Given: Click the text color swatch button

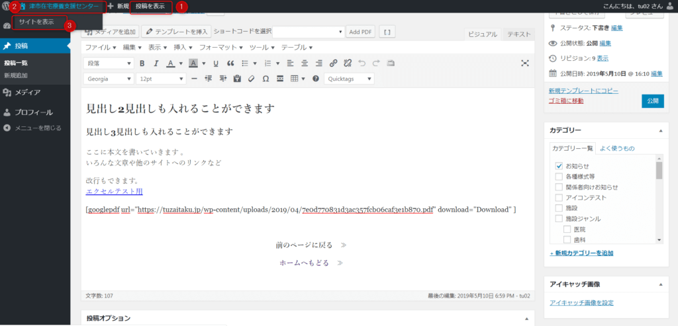Looking at the screenshot, I should (170, 63).
